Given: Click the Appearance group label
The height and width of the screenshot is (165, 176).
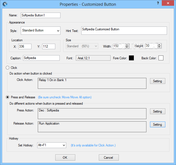Looking at the screenshot, I should tap(17, 22).
